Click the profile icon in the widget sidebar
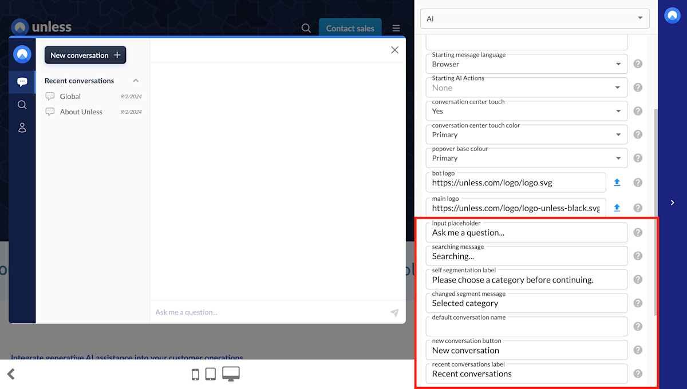 [22, 128]
